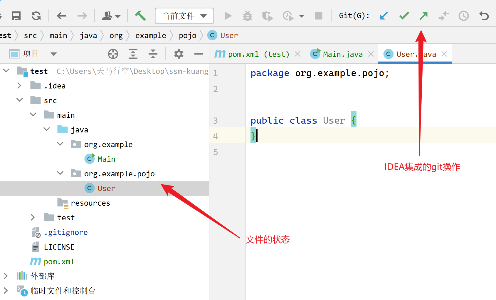Screen dimensions: 496x300
Task: Collapse the java source folder
Action: pos(47,129)
